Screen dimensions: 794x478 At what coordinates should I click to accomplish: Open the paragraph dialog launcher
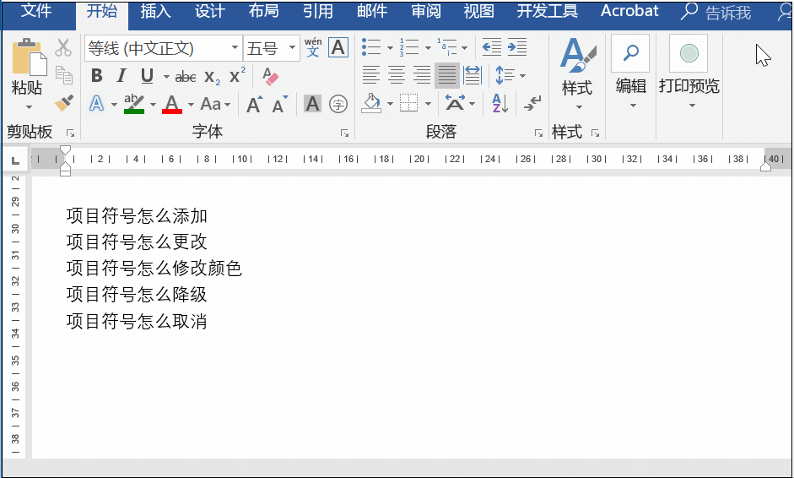click(x=538, y=133)
